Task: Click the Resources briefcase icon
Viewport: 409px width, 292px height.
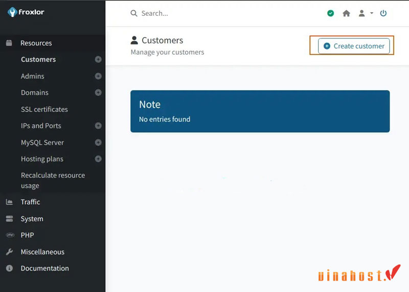Action: [9, 43]
